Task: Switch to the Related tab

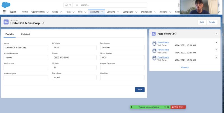Action: point(25,34)
